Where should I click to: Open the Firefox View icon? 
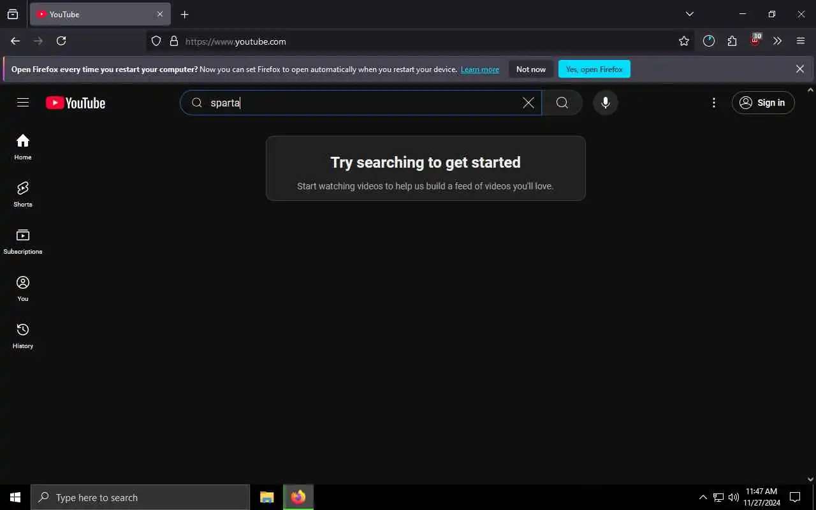click(x=13, y=14)
